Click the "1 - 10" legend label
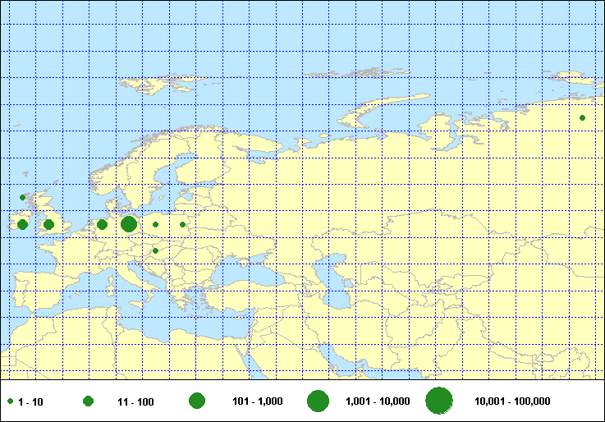Image resolution: width=605 pixels, height=422 pixels. click(x=30, y=401)
